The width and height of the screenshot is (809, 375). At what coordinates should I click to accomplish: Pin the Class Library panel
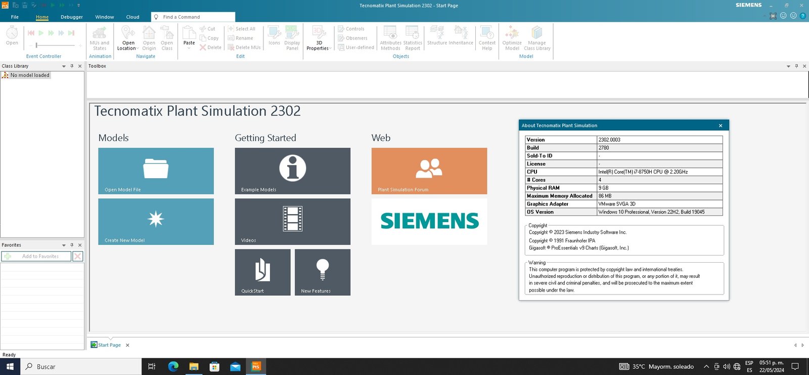point(72,66)
